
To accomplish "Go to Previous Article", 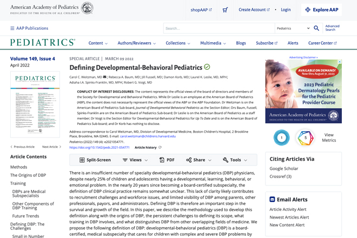I will coord(23,147).
